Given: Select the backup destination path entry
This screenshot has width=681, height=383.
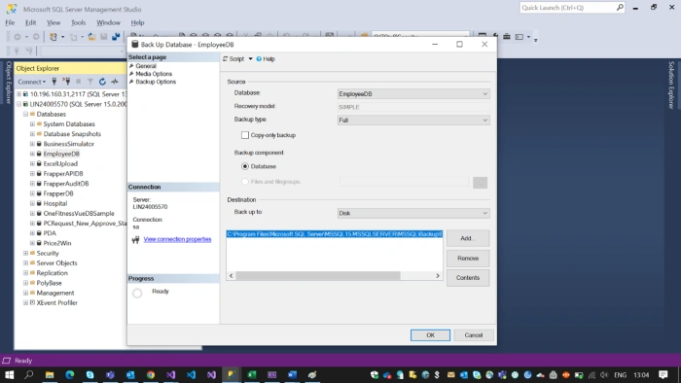Looking at the screenshot, I should (335, 234).
